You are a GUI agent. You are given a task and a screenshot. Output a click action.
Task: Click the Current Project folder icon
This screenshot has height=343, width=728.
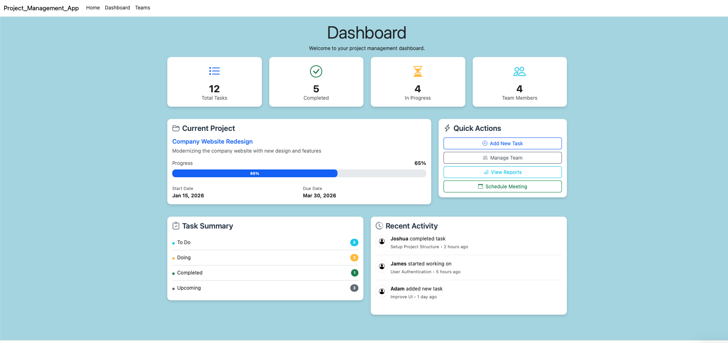[176, 128]
